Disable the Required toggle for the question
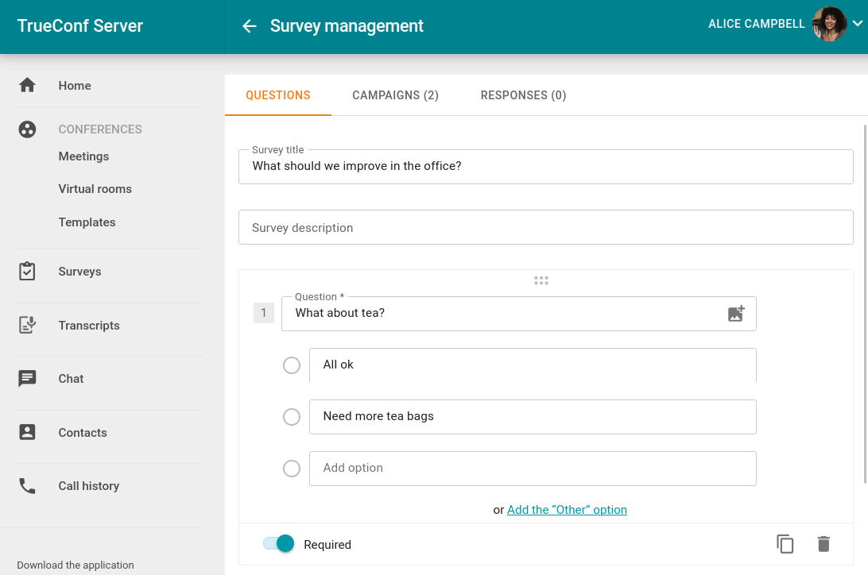Image resolution: width=868 pixels, height=575 pixels. 277,543
